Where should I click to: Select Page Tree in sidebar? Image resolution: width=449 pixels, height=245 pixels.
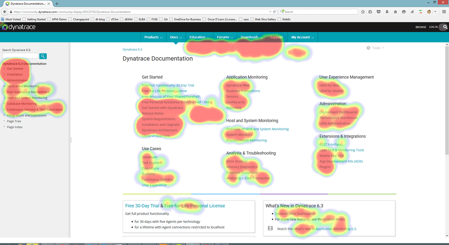coord(14,121)
